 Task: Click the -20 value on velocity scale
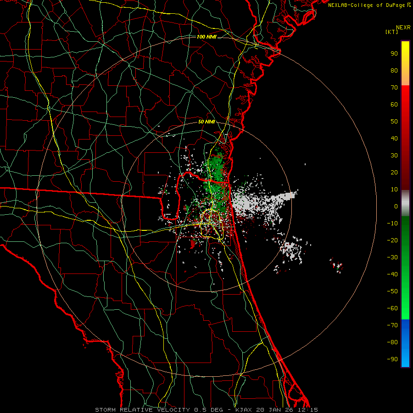(x=392, y=240)
